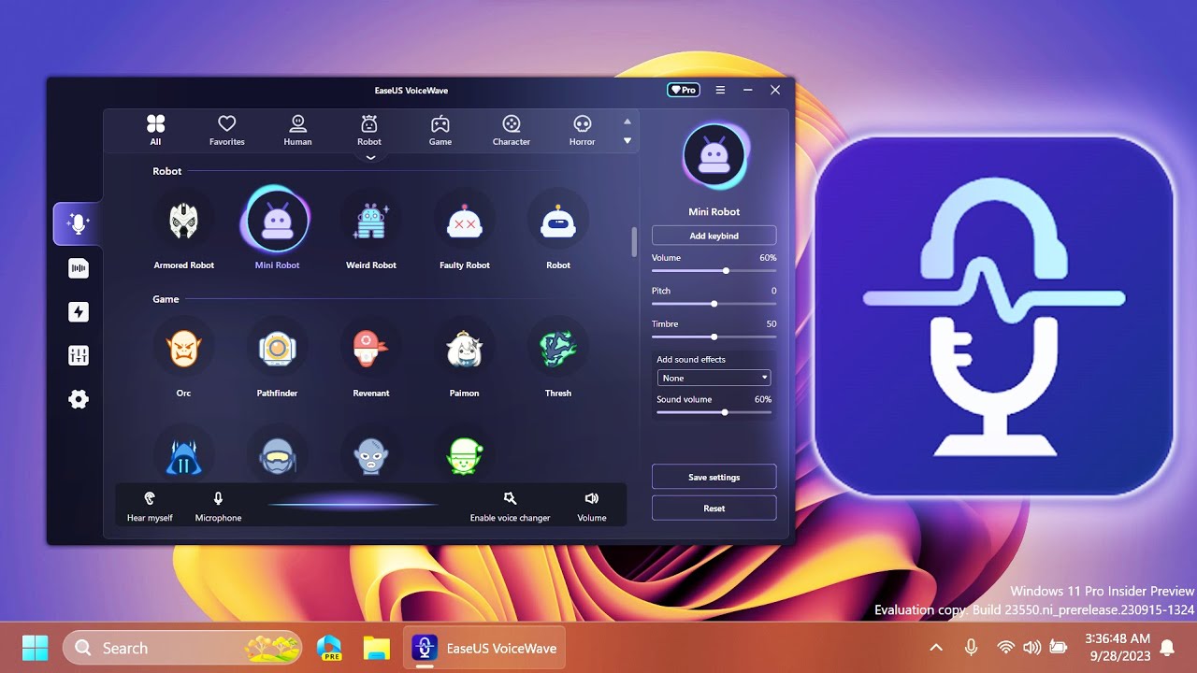Viewport: 1197px width, 673px height.
Task: Select the blue hooded voice avatar
Action: 183,455
